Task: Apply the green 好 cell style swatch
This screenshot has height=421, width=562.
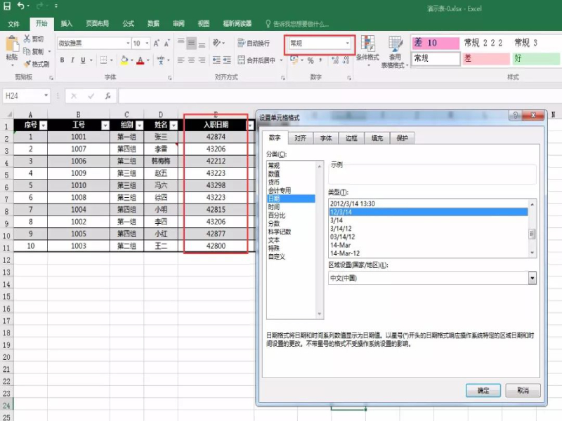Action: 534,58
